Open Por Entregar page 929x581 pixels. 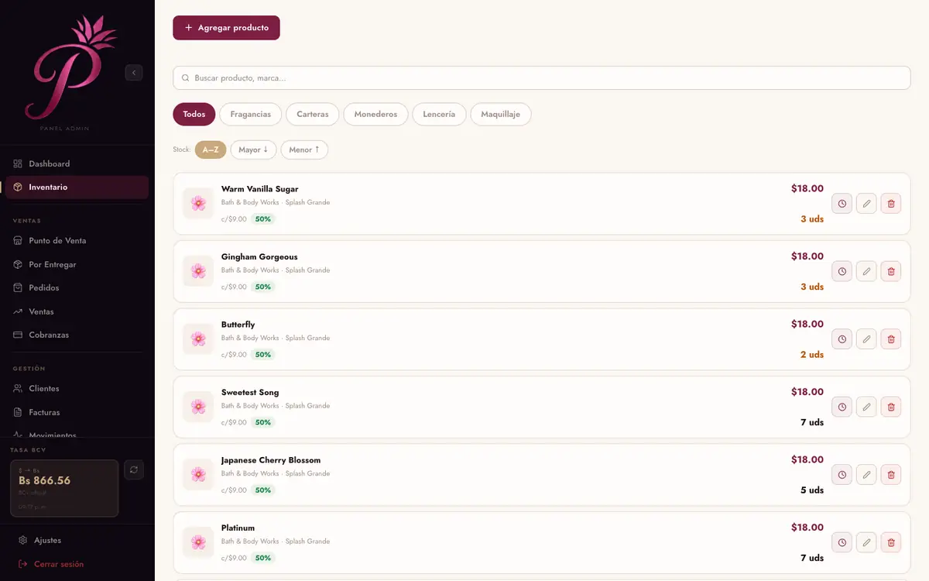[x=77, y=265]
